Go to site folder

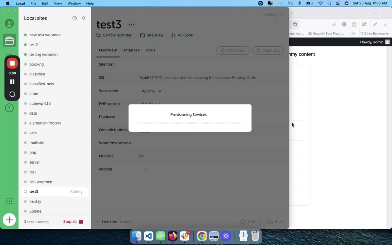114,35
